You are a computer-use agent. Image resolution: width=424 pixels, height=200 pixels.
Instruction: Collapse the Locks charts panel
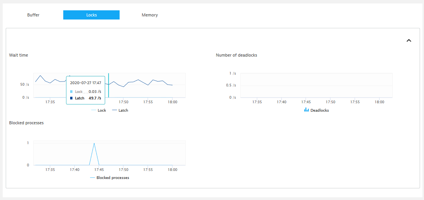[x=409, y=41]
